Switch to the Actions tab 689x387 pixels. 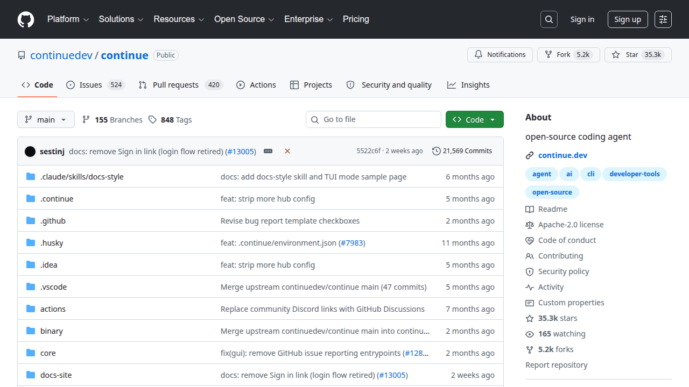pyautogui.click(x=256, y=85)
